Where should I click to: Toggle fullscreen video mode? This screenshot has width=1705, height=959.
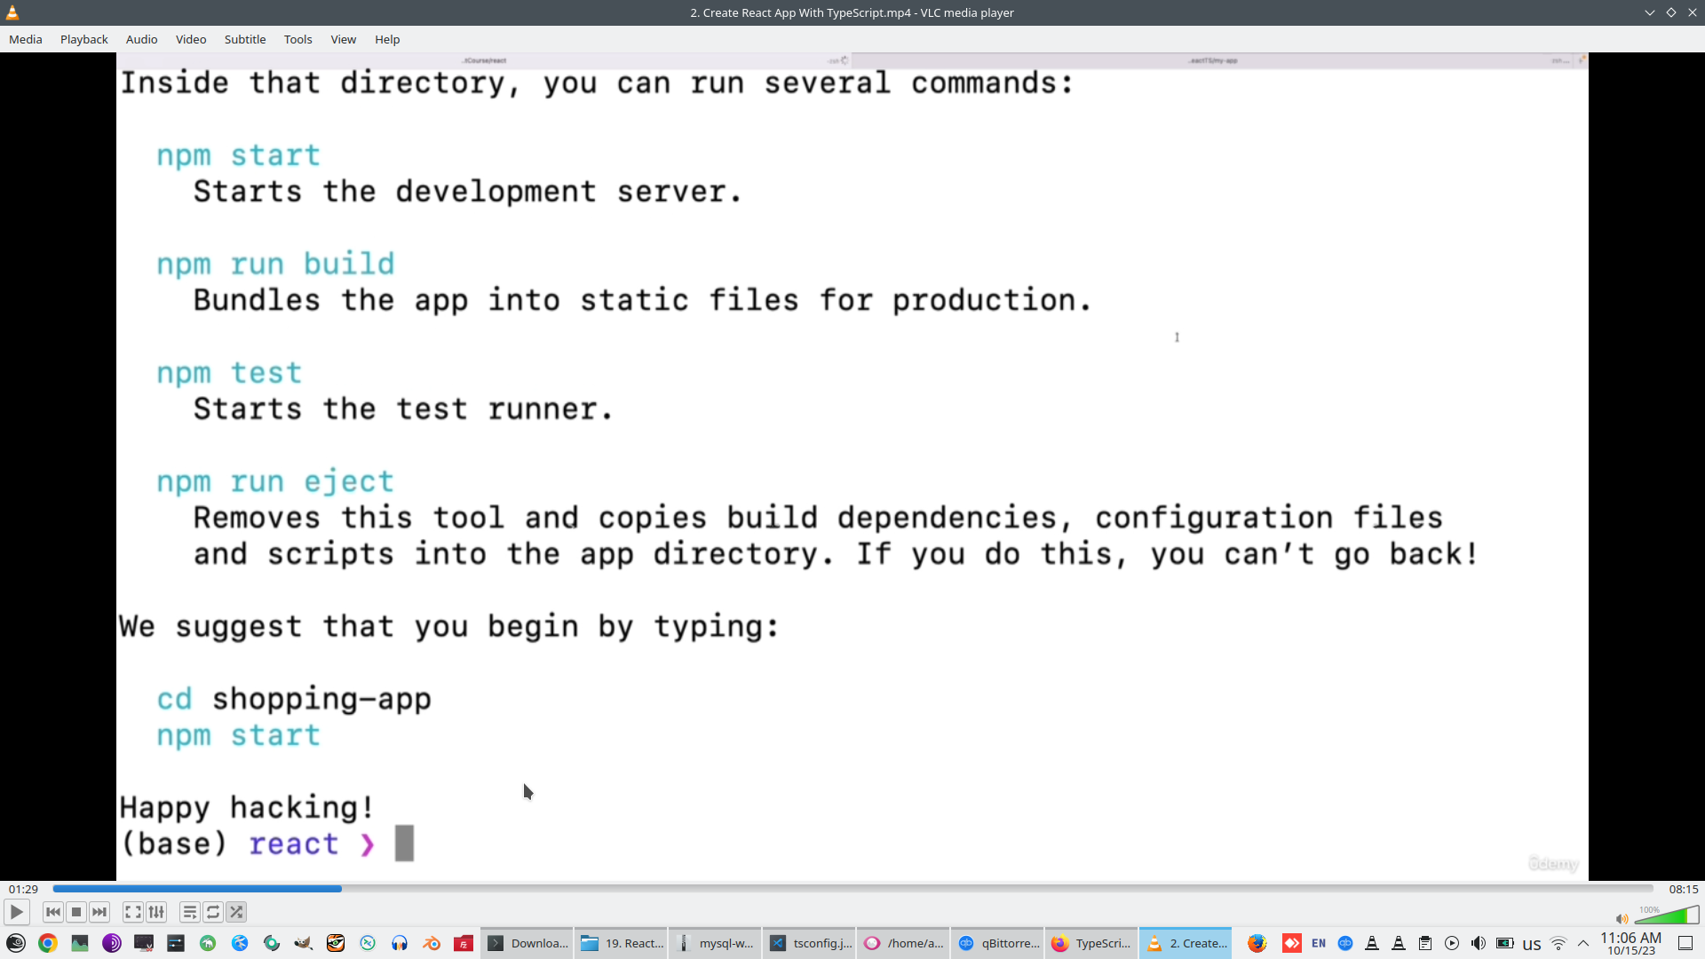(132, 912)
